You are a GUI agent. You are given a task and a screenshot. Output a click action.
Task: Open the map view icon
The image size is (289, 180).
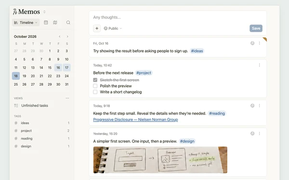point(55,23)
